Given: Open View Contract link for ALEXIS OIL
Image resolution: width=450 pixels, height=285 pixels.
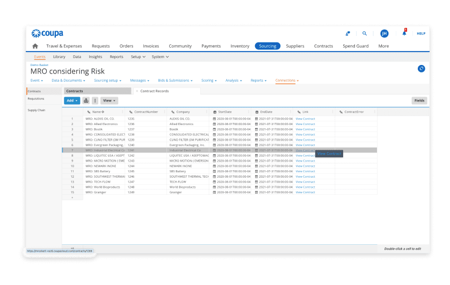Looking at the screenshot, I should point(305,119).
